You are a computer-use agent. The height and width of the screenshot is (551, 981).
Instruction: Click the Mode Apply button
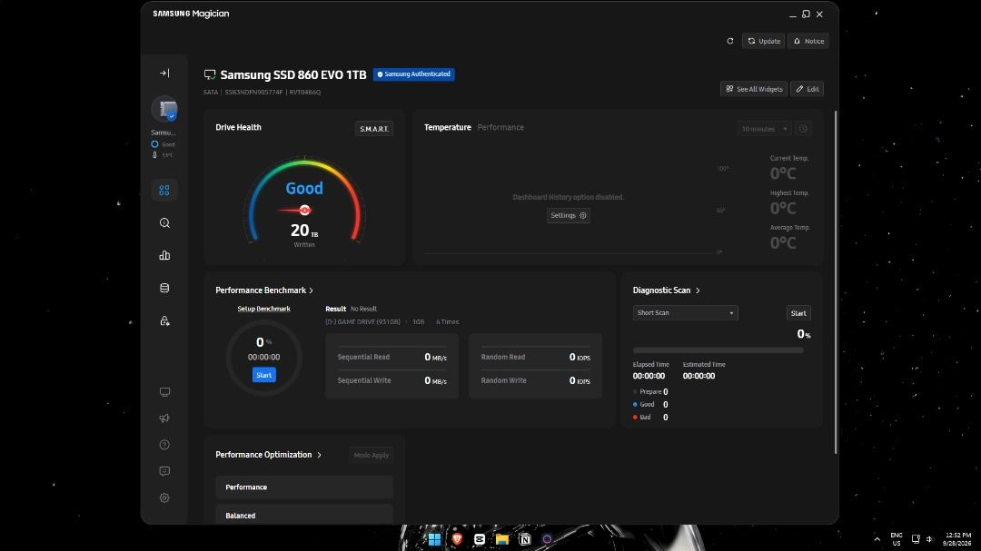[x=371, y=456]
